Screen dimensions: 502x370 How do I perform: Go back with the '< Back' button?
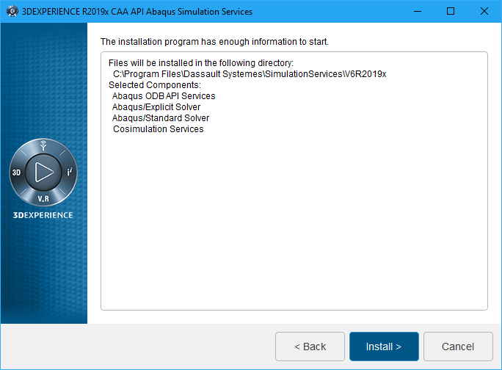tap(310, 347)
